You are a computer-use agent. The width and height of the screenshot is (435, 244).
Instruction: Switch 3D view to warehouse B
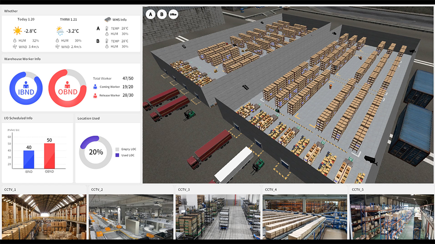tap(162, 14)
